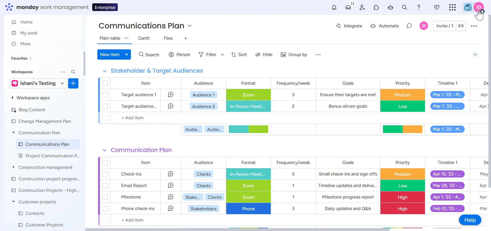Add item under Communication Plan group
The width and height of the screenshot is (491, 231).
(x=132, y=220)
